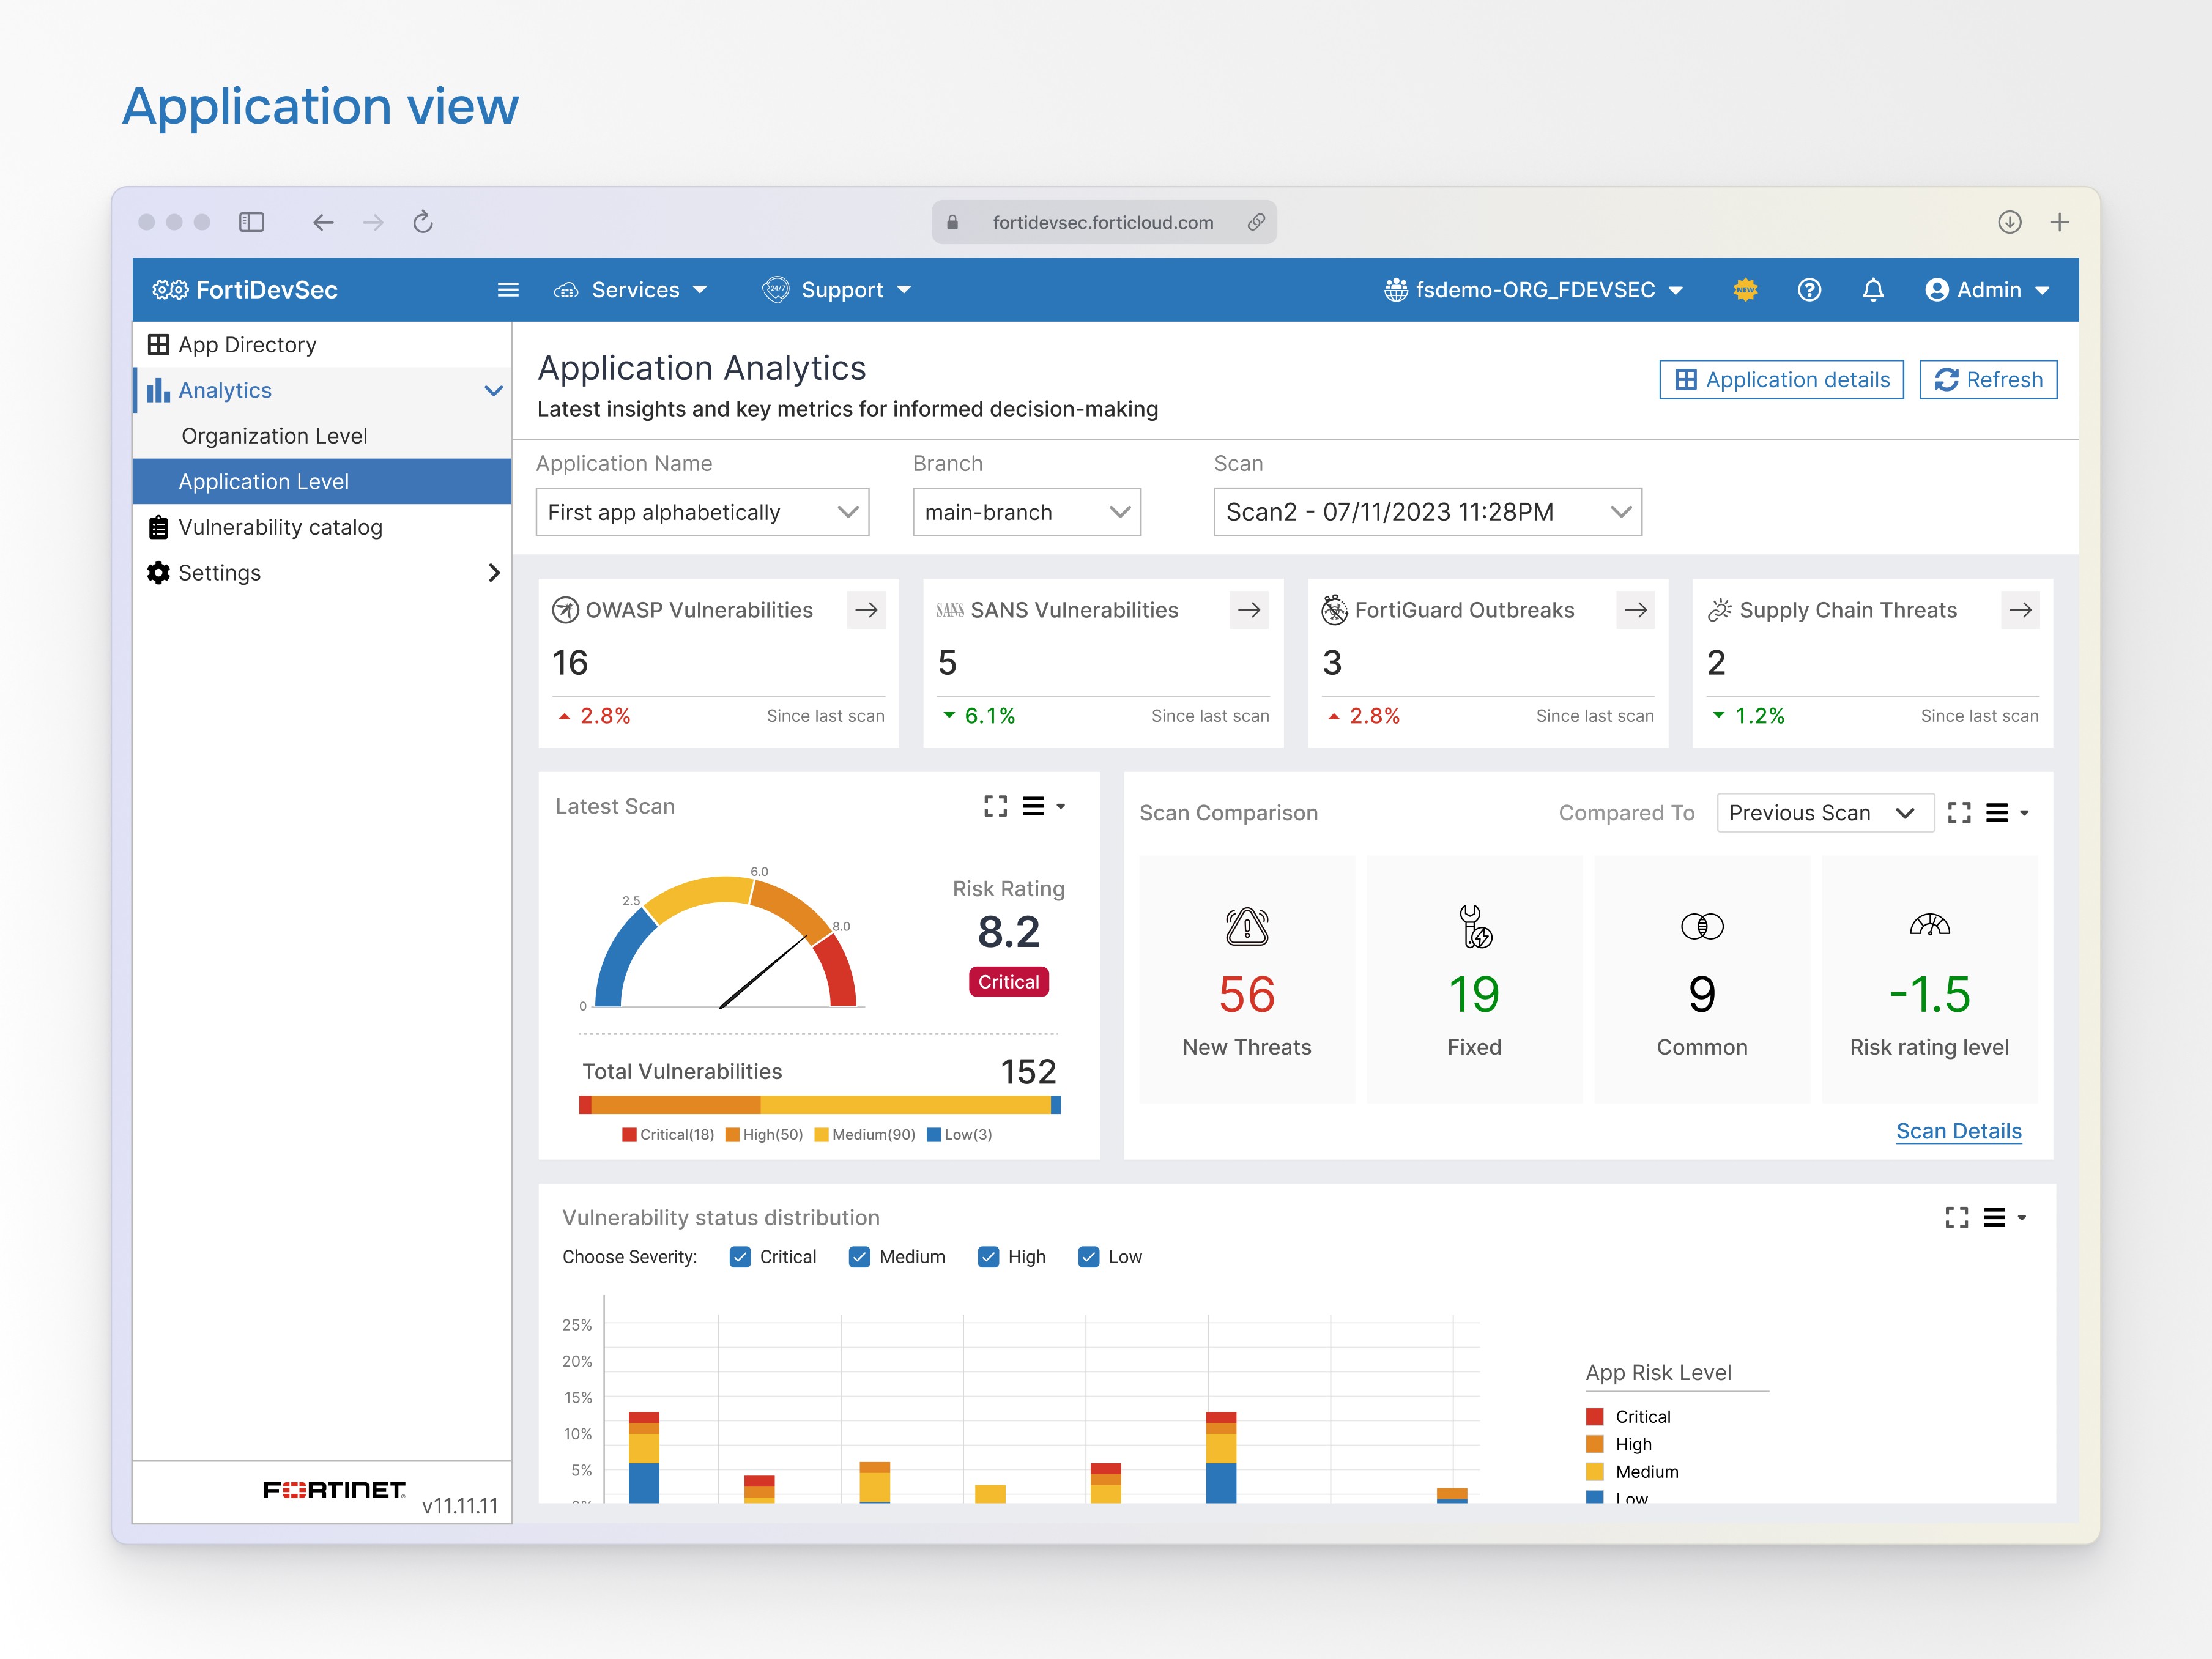
Task: Open the Application Name dropdown
Action: [x=702, y=512]
